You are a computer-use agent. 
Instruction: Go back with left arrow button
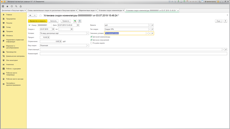coord(30,15)
